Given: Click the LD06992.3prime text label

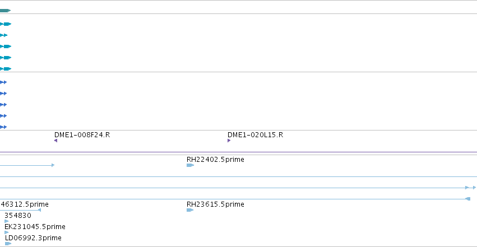Looking at the screenshot, I should pos(33,238).
